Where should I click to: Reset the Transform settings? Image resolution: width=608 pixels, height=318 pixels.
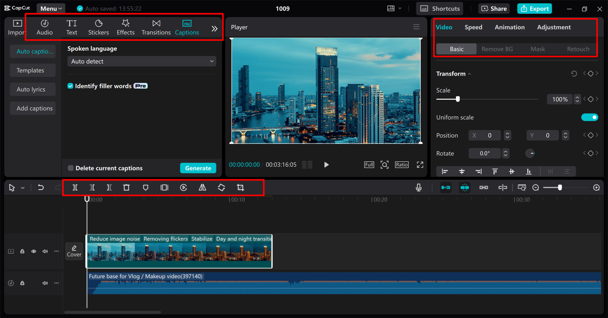click(x=574, y=74)
